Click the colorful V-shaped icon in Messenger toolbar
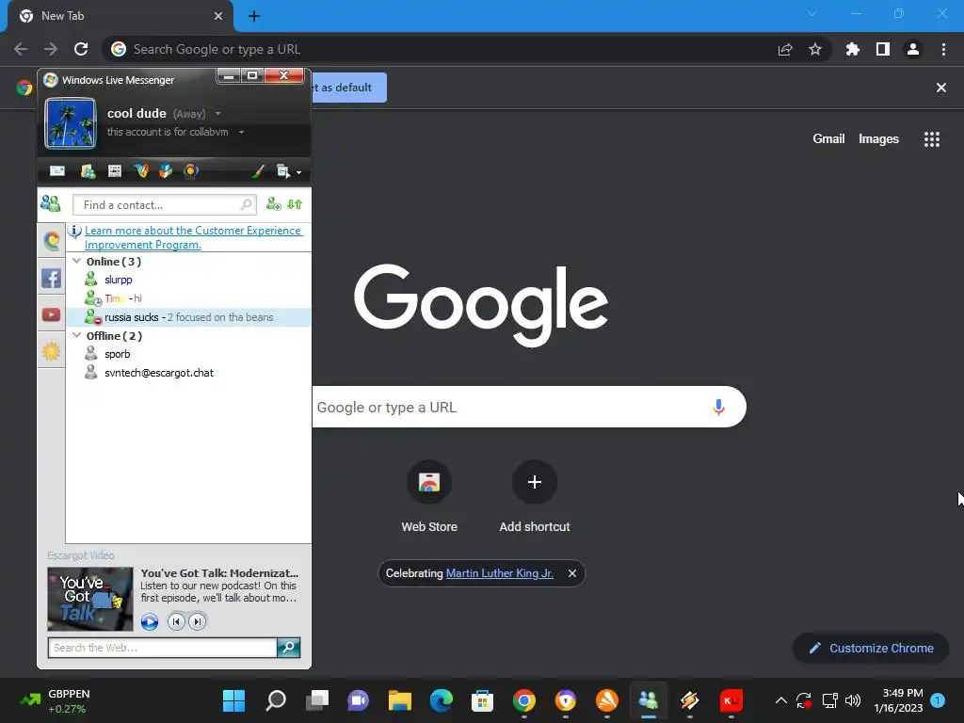 click(x=141, y=171)
